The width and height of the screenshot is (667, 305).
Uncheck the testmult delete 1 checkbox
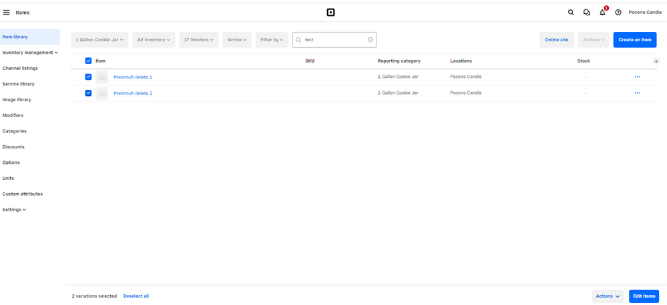pyautogui.click(x=88, y=77)
